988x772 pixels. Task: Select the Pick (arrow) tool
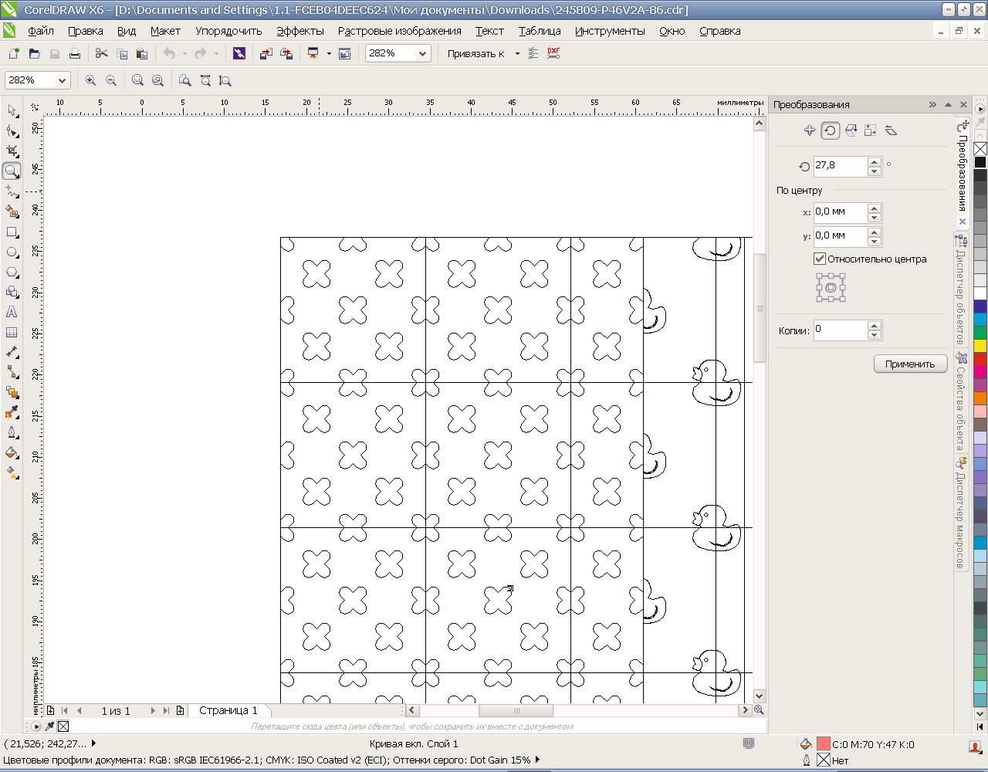tap(12, 111)
